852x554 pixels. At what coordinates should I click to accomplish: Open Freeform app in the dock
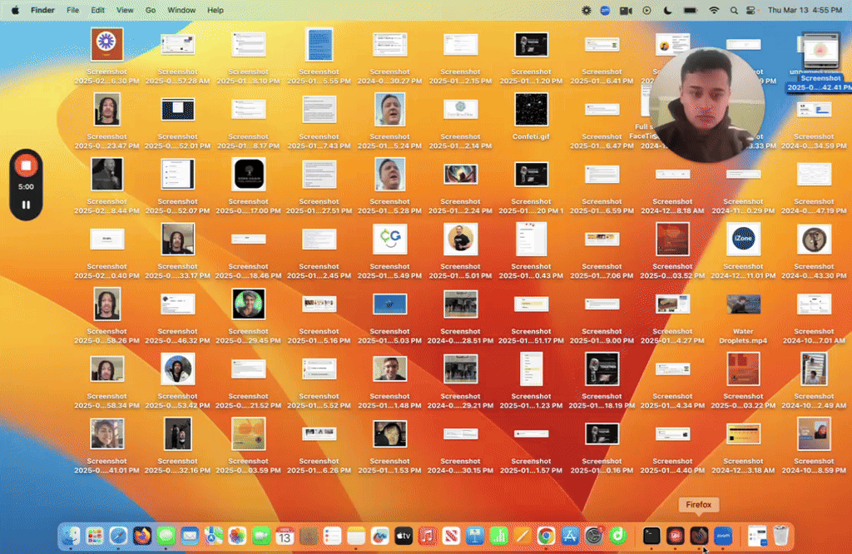point(379,536)
